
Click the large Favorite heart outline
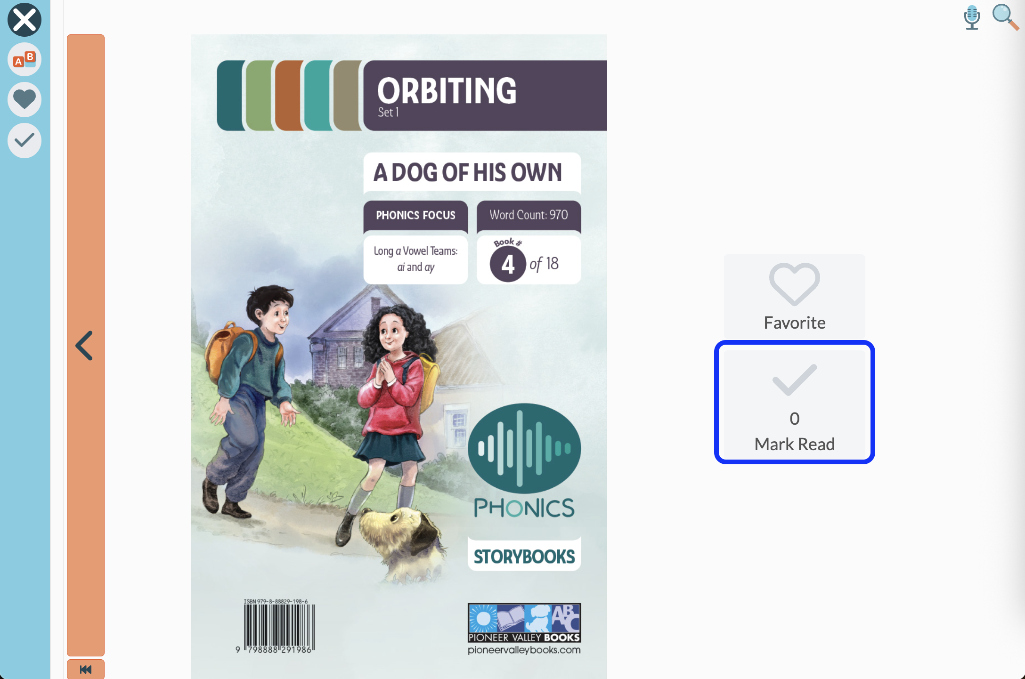coord(795,284)
